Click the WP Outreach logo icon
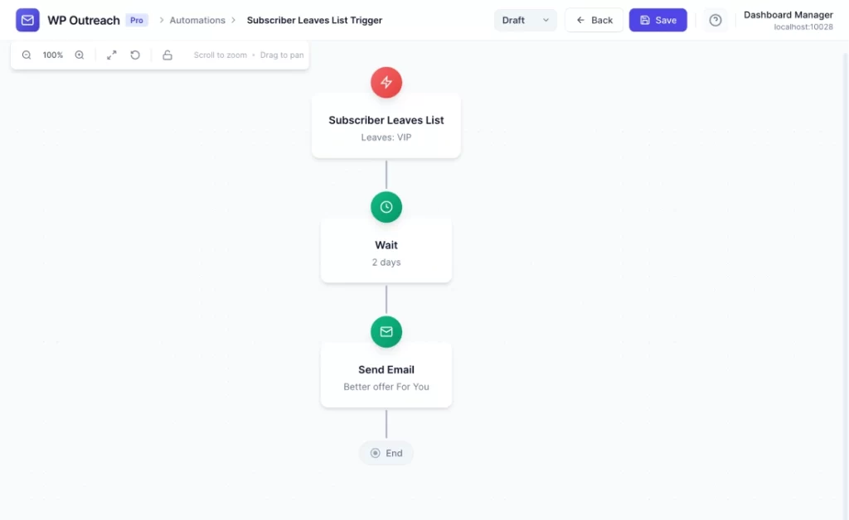The width and height of the screenshot is (849, 520). click(27, 20)
